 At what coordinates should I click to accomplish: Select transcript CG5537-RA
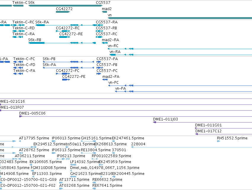[99, 25]
